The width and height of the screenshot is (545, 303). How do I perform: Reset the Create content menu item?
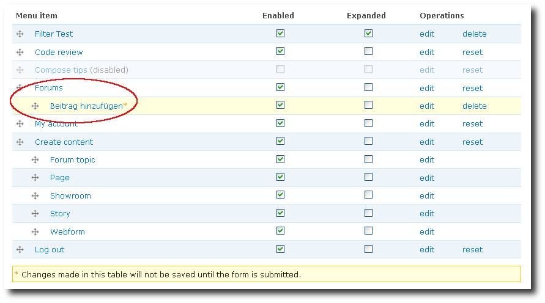(472, 142)
